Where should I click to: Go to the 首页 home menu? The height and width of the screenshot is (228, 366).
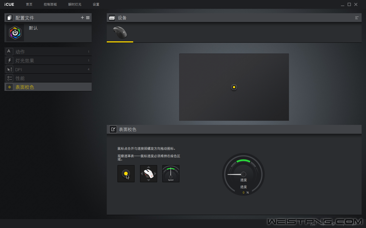29,4
